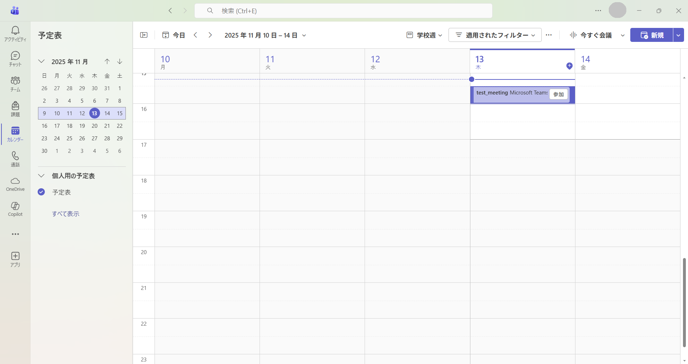Screen dimensions: 688x364
Task: Open the new event split-button arrow
Action: click(678, 35)
